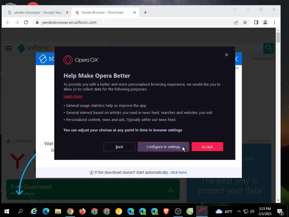The width and height of the screenshot is (289, 217).
Task: Open File Explorer from taskbar
Action: [58, 211]
